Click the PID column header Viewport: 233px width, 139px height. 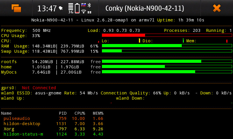63,113
